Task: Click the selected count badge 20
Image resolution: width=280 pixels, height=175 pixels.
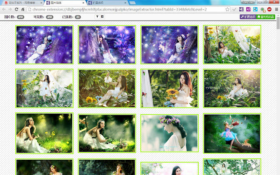Action: pos(78,17)
